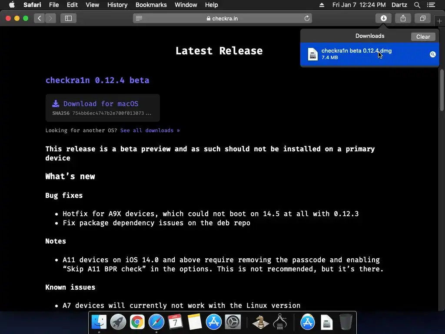Click the checkra.in address field
This screenshot has height=334, width=445.
coord(222,18)
